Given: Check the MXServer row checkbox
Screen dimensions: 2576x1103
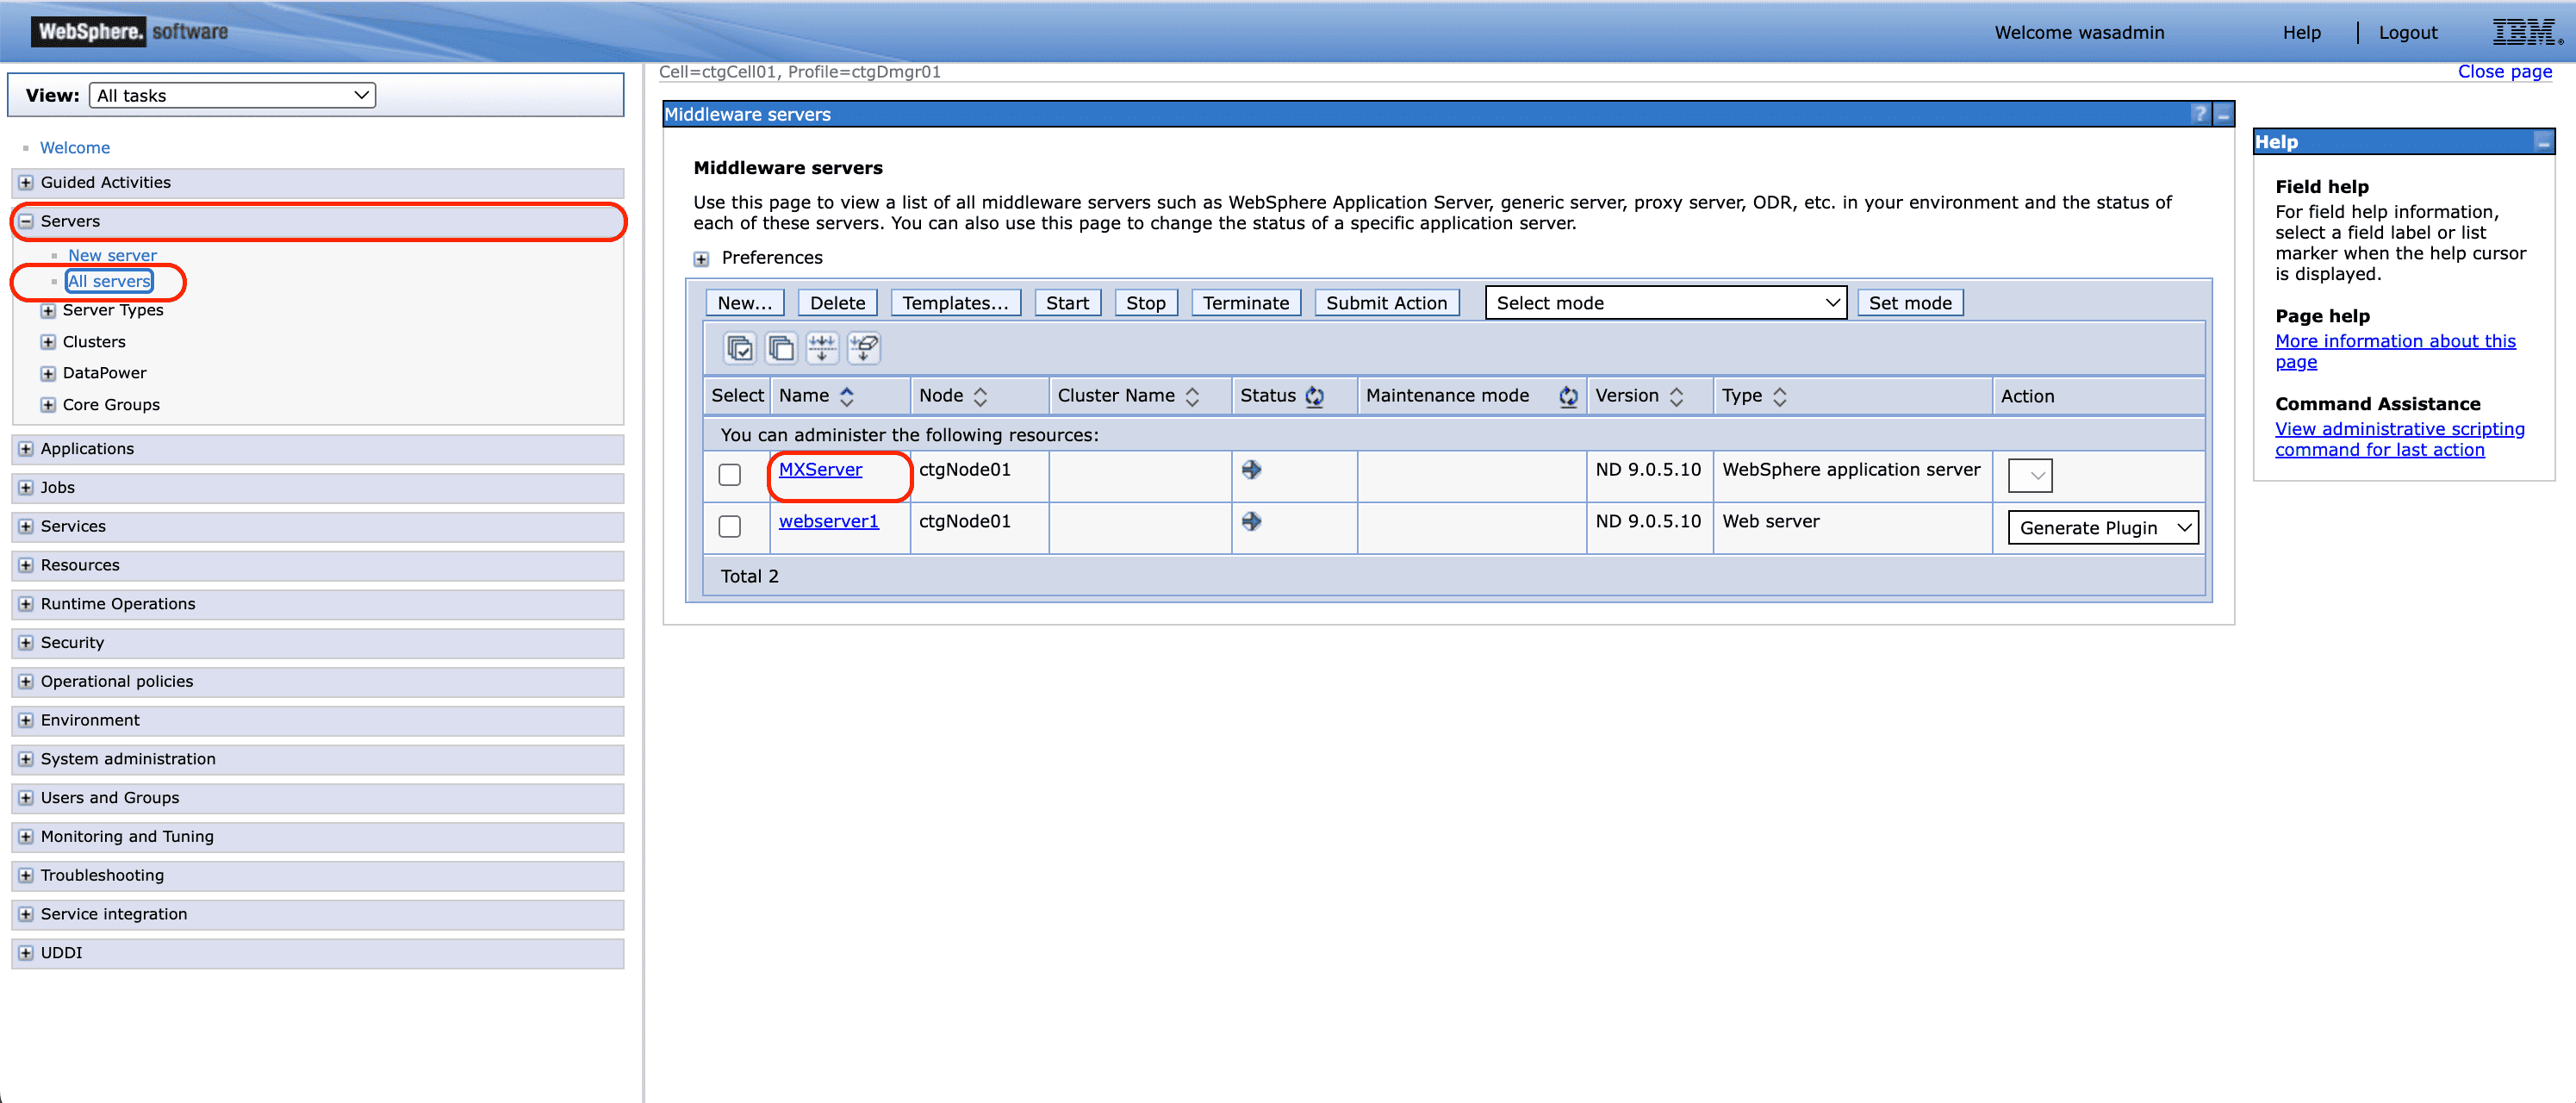Looking at the screenshot, I should click(x=730, y=474).
